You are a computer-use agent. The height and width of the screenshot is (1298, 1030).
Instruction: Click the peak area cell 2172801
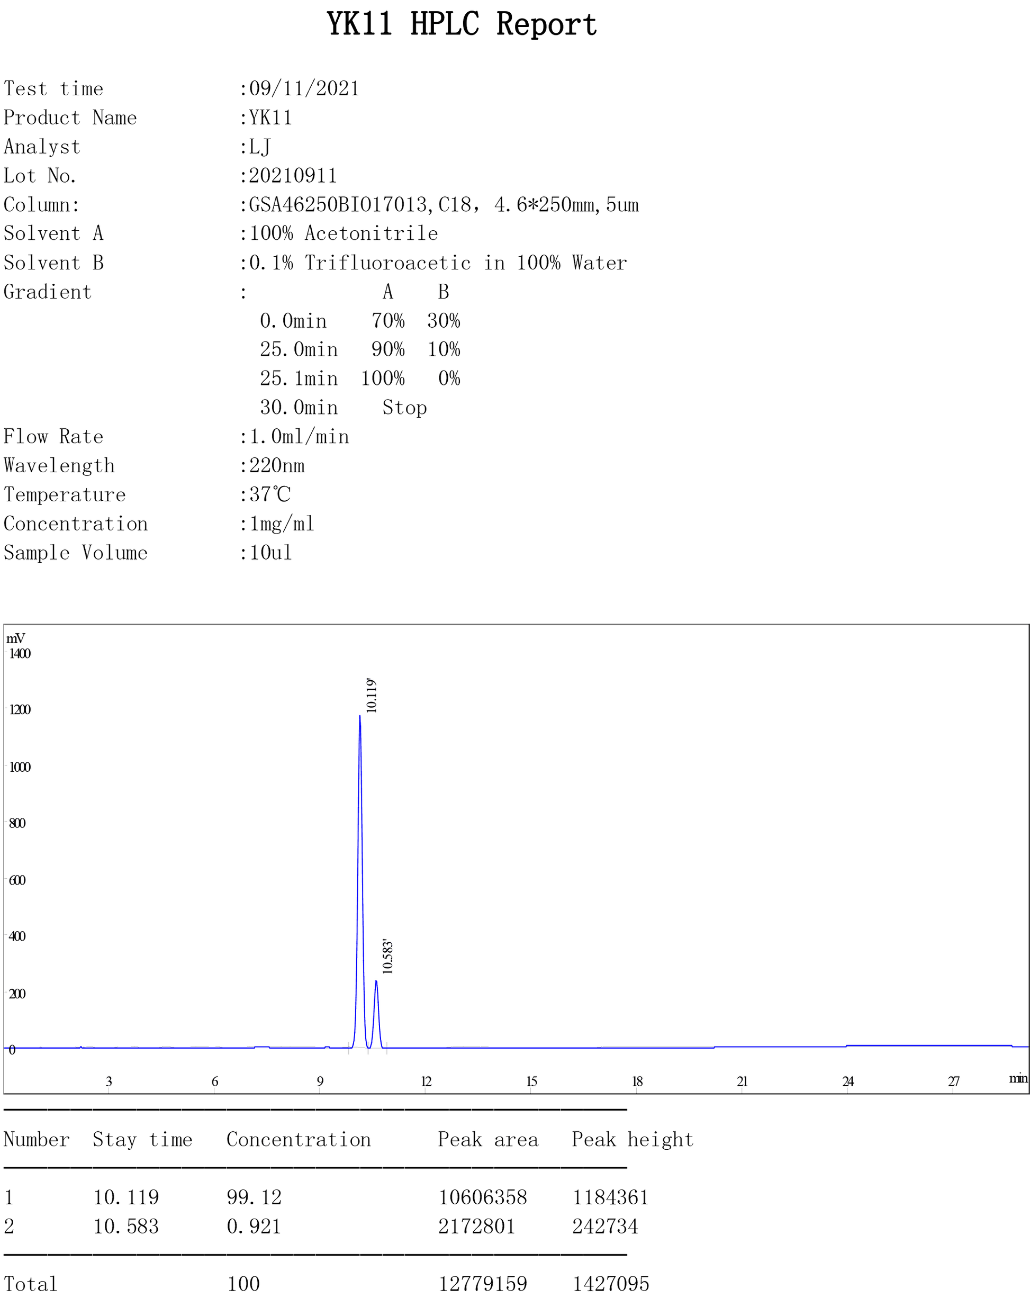[477, 1227]
